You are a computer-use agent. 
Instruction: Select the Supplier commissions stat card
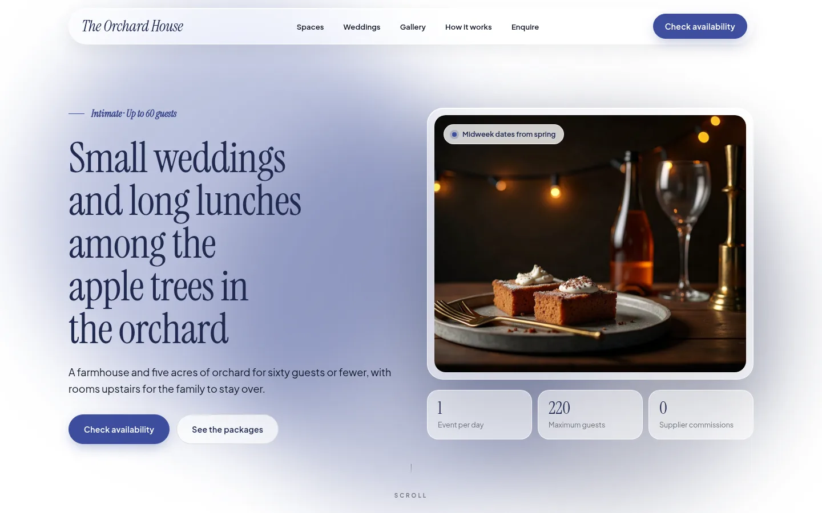pos(701,414)
